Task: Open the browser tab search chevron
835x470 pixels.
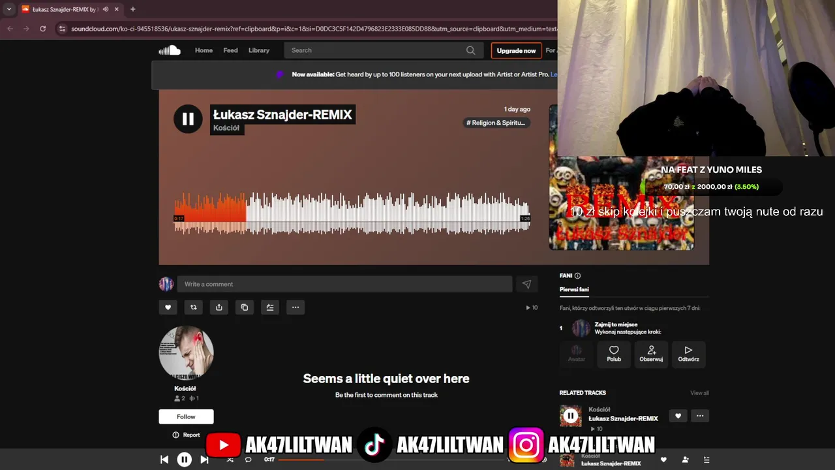Action: 8,9
